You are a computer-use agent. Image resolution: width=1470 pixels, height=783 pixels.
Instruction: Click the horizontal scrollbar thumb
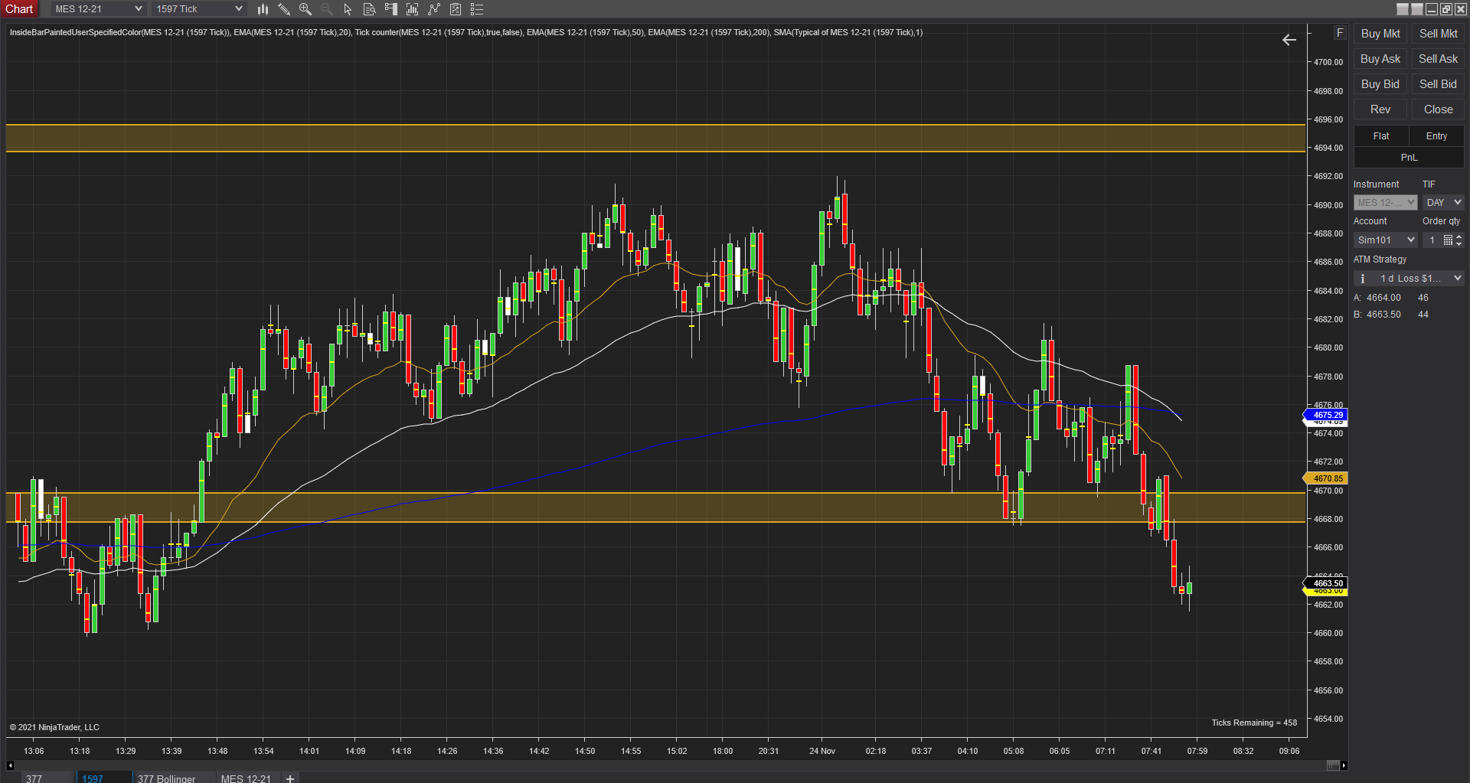click(x=1333, y=765)
